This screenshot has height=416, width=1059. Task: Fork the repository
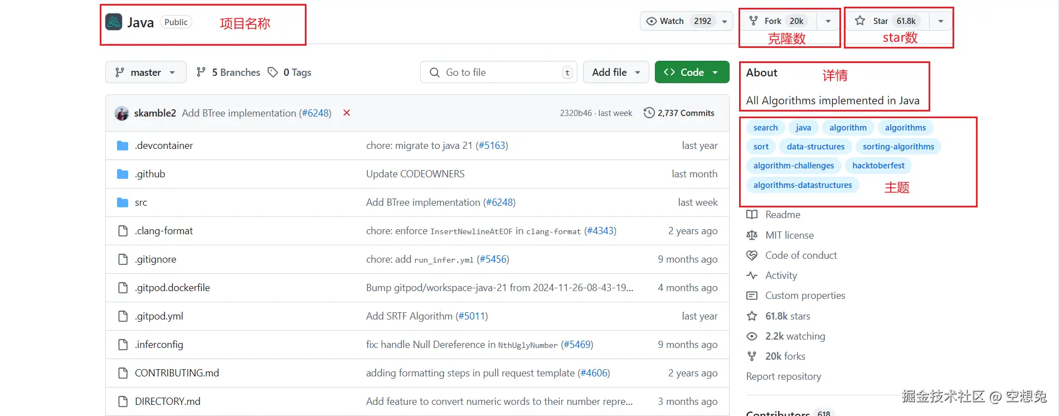tap(778, 21)
